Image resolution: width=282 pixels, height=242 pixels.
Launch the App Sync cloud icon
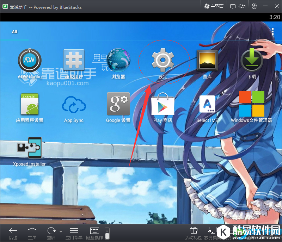(74, 105)
